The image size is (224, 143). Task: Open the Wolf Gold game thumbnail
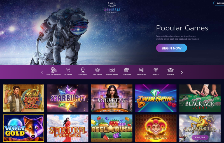pyautogui.click(x=24, y=128)
